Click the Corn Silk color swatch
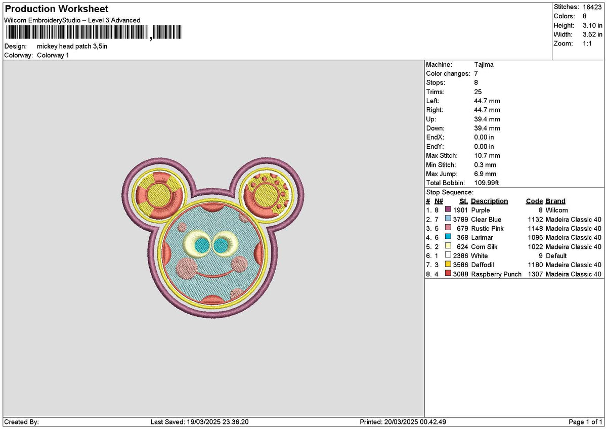 (x=448, y=246)
